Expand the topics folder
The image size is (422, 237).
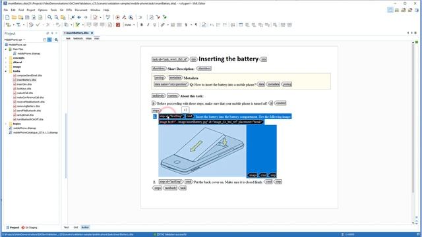(6, 124)
